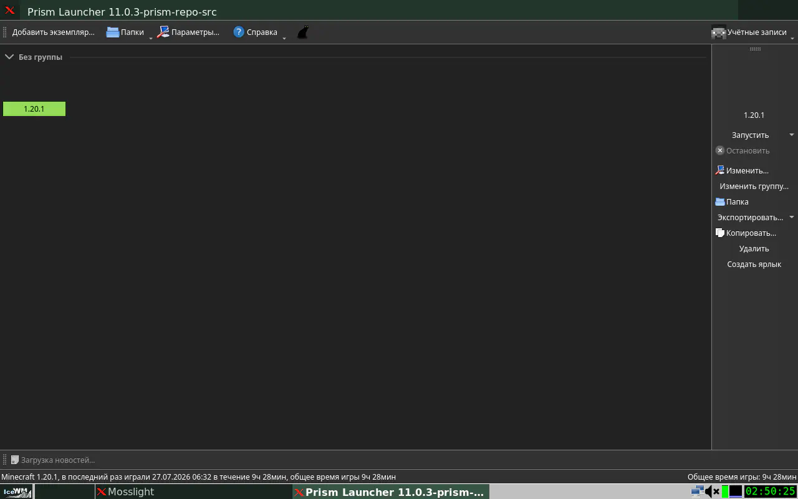Click the Экспортировать... button label
Viewport: 798px width, 499px height.
tap(751, 217)
